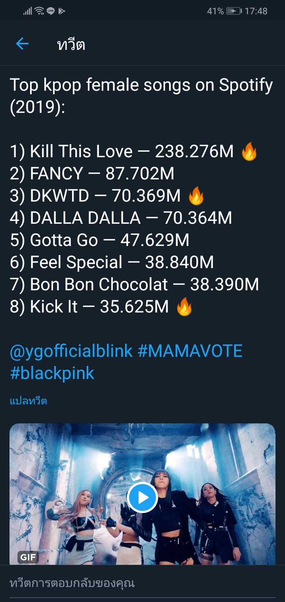The width and height of the screenshot is (285, 602).
Task: Tap the Play Store notification icon
Action: coord(61,11)
